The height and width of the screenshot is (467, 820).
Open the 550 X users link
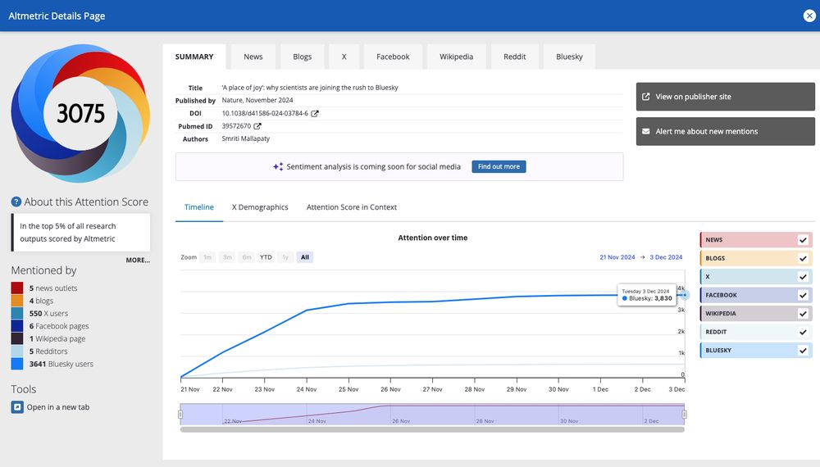[48, 314]
